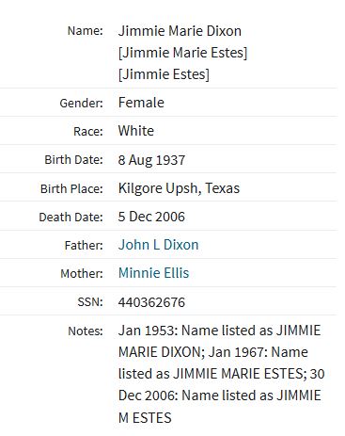
Task: Click the Birth Date field label
Action: click(73, 160)
